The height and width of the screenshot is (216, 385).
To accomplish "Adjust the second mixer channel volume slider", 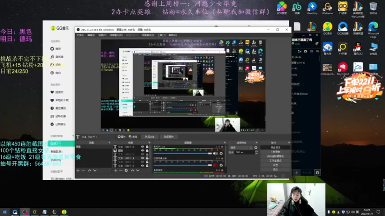I will pos(183,165).
